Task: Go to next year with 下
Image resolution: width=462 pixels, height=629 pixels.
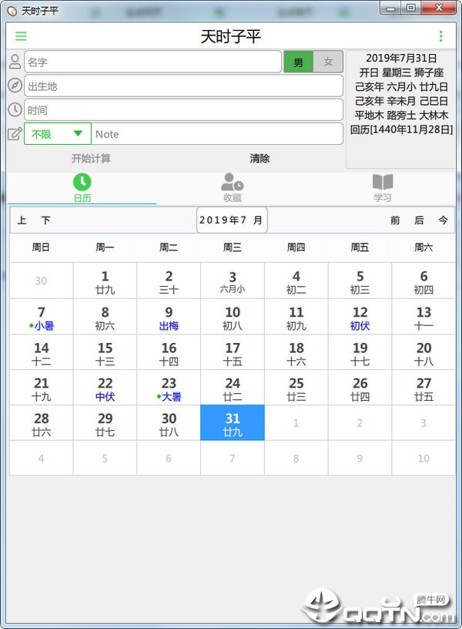Action: point(45,220)
